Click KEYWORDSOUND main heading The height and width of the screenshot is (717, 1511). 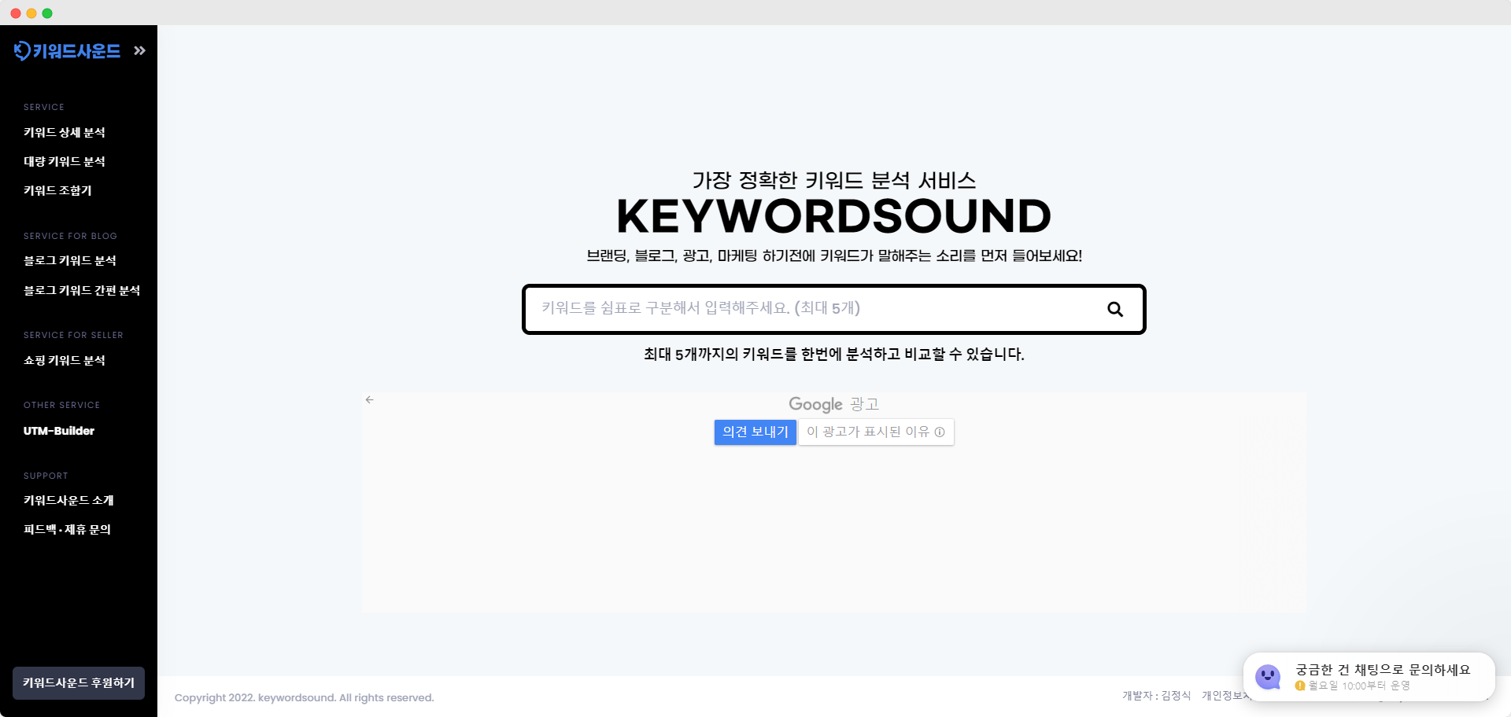[834, 216]
